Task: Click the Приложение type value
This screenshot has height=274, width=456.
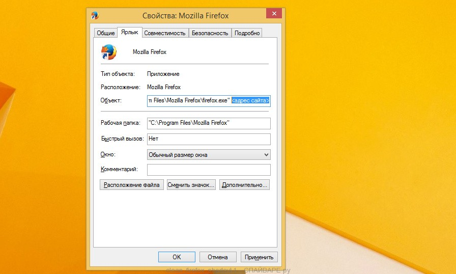Action: 163,74
